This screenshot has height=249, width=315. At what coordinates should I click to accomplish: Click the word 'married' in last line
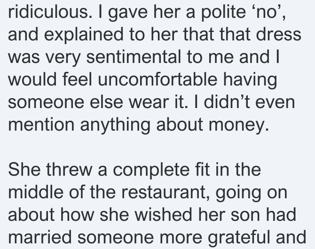tap(40, 237)
